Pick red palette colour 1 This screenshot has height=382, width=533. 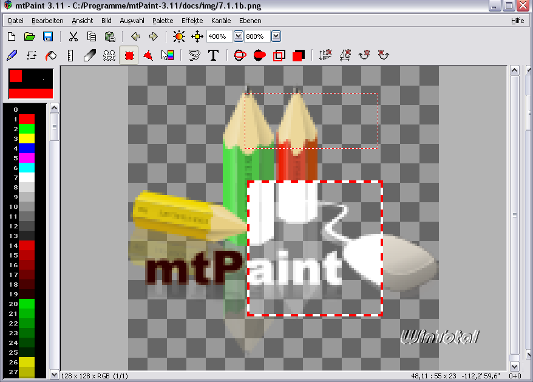27,119
